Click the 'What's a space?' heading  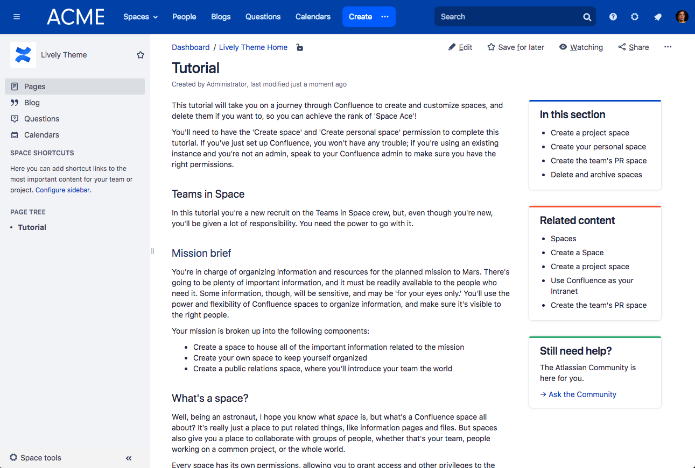click(x=210, y=398)
